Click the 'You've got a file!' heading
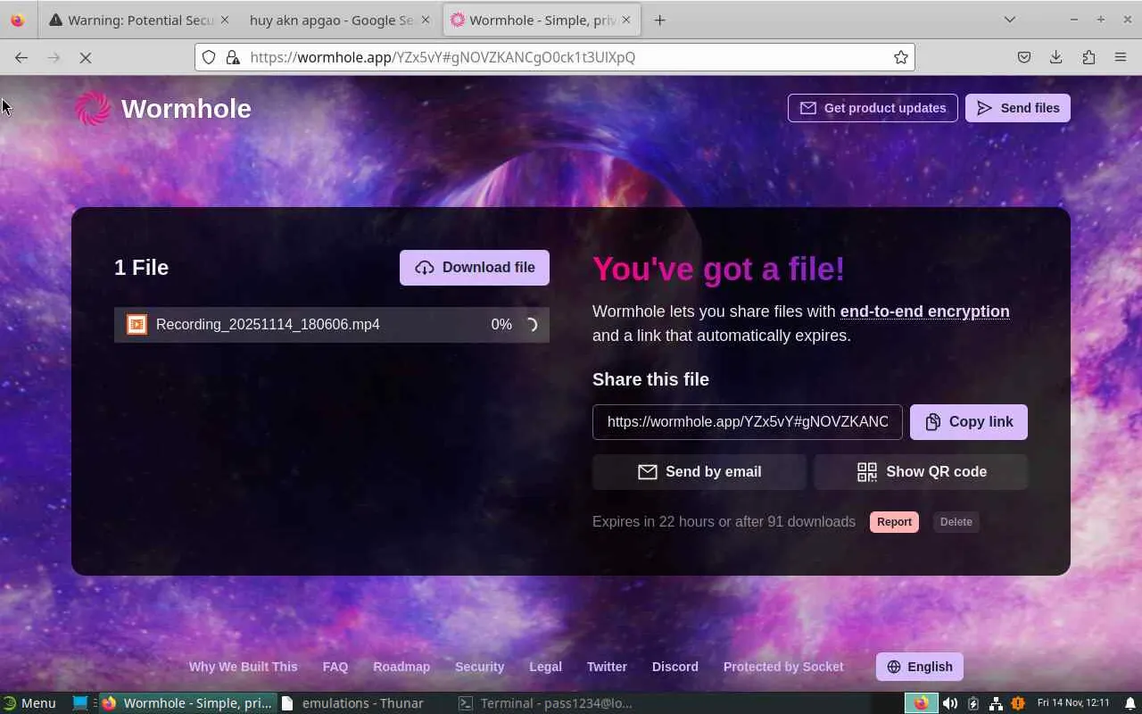Image resolution: width=1142 pixels, height=714 pixels. pos(718,269)
